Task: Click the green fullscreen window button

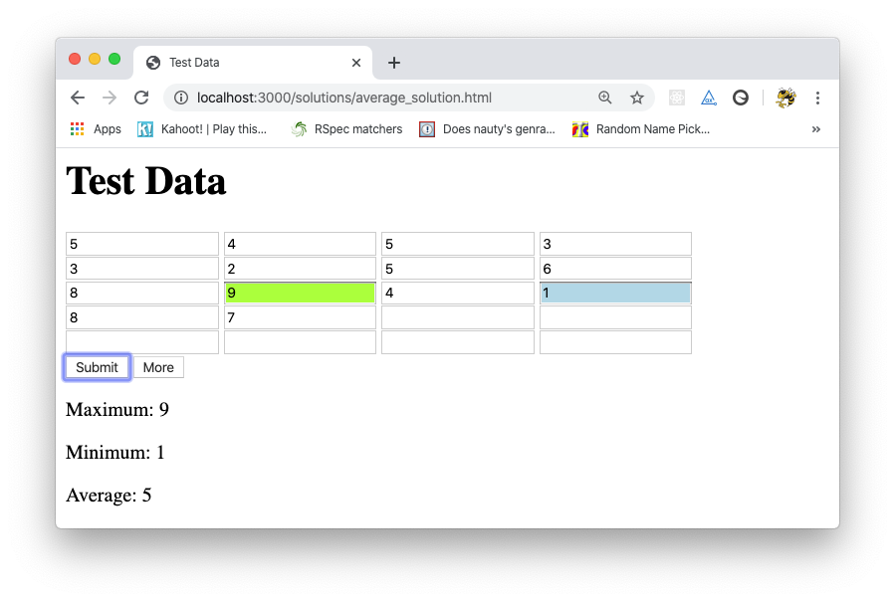Action: click(114, 59)
